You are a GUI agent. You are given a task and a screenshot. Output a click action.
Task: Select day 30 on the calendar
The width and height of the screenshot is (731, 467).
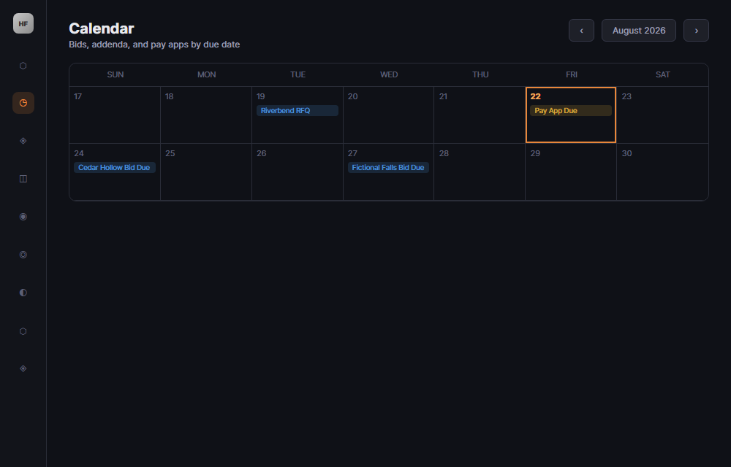pyautogui.click(x=662, y=171)
